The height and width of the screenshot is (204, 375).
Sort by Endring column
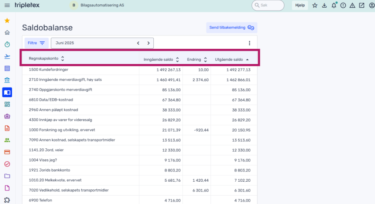197,60
